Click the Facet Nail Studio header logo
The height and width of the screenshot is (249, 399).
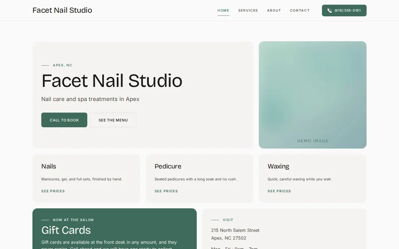pos(62,10)
